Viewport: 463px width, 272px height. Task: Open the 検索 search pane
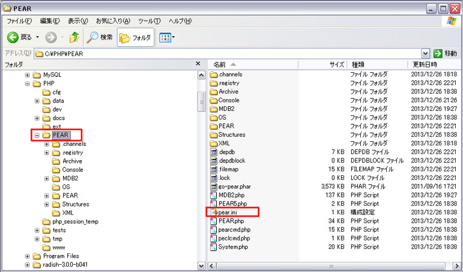point(99,37)
